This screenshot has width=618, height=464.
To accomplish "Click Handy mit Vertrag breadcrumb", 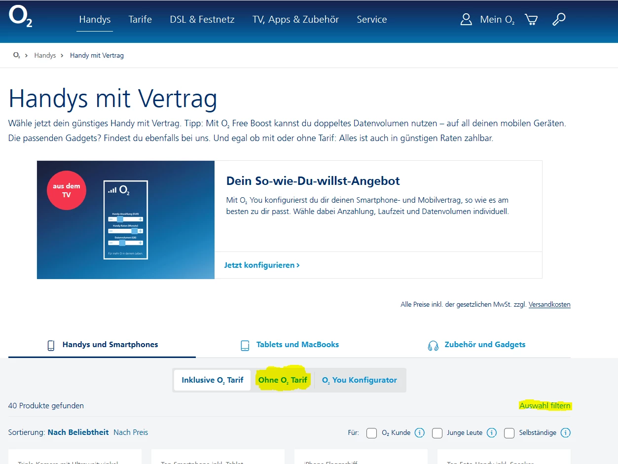I will pyautogui.click(x=97, y=55).
